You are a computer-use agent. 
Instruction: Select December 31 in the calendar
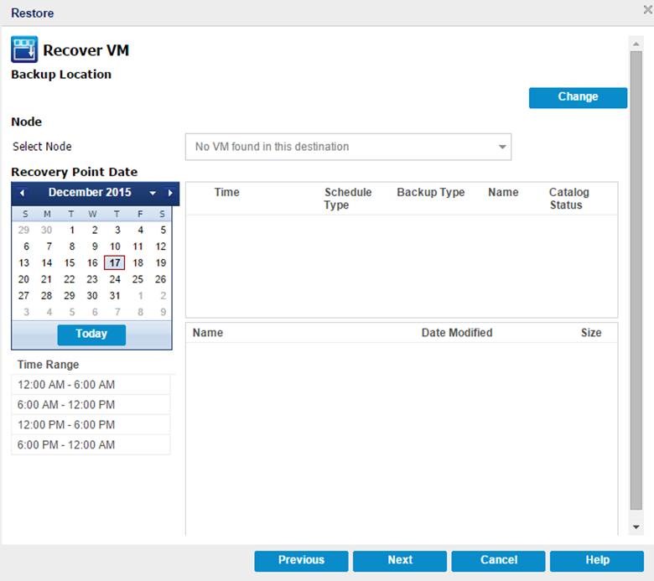(115, 296)
